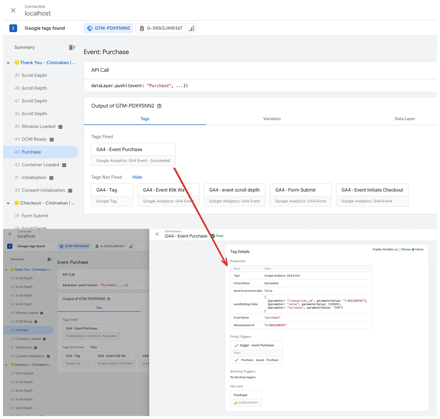This screenshot has width=440, height=419.
Task: Open the GA4 - Event Purchase fired tag card, upper view
Action: [133, 154]
